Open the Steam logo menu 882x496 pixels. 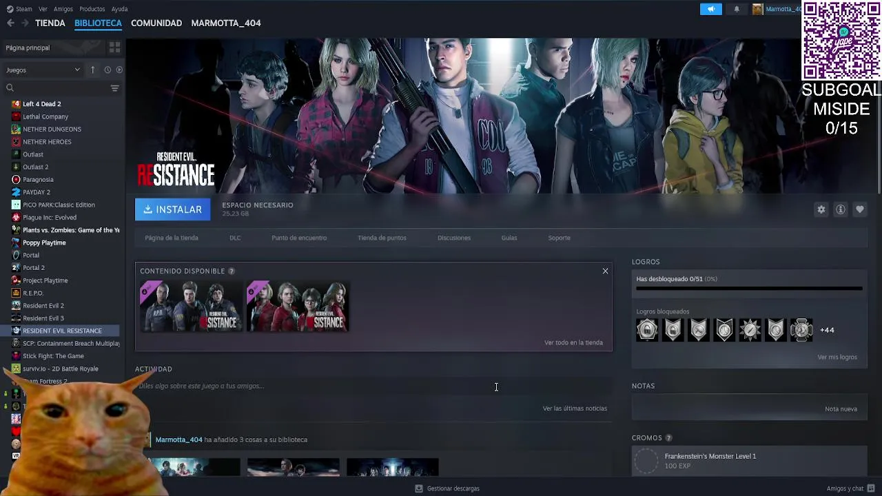tap(19, 9)
